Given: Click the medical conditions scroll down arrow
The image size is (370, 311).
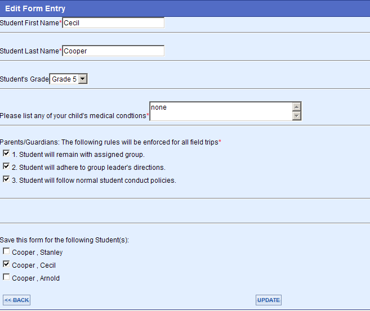Looking at the screenshot, I should 297,116.
